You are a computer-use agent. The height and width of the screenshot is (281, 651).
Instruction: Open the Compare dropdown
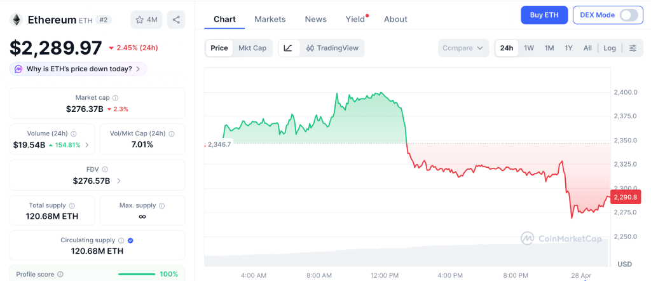463,48
